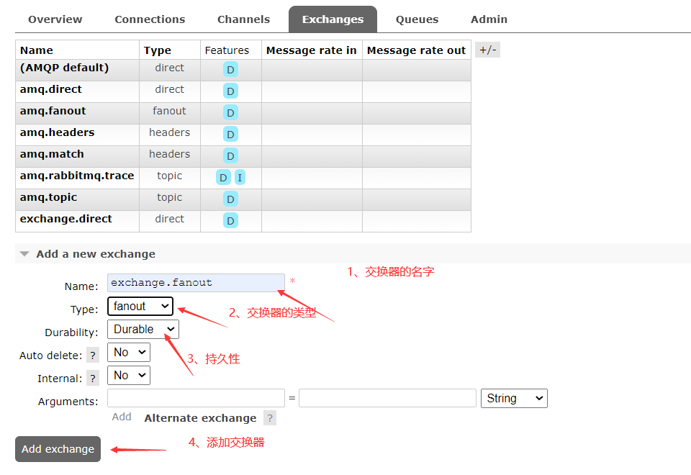691x475 pixels.
Task: Click the D badge in amq.topic row
Action: (x=230, y=199)
